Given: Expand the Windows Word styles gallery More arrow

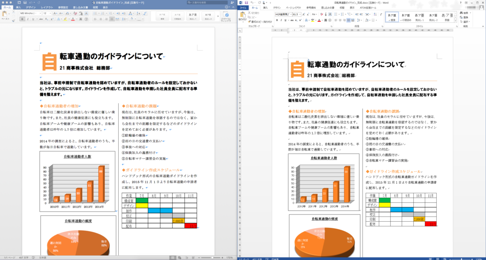Looking at the screenshot, I should tap(455, 21).
